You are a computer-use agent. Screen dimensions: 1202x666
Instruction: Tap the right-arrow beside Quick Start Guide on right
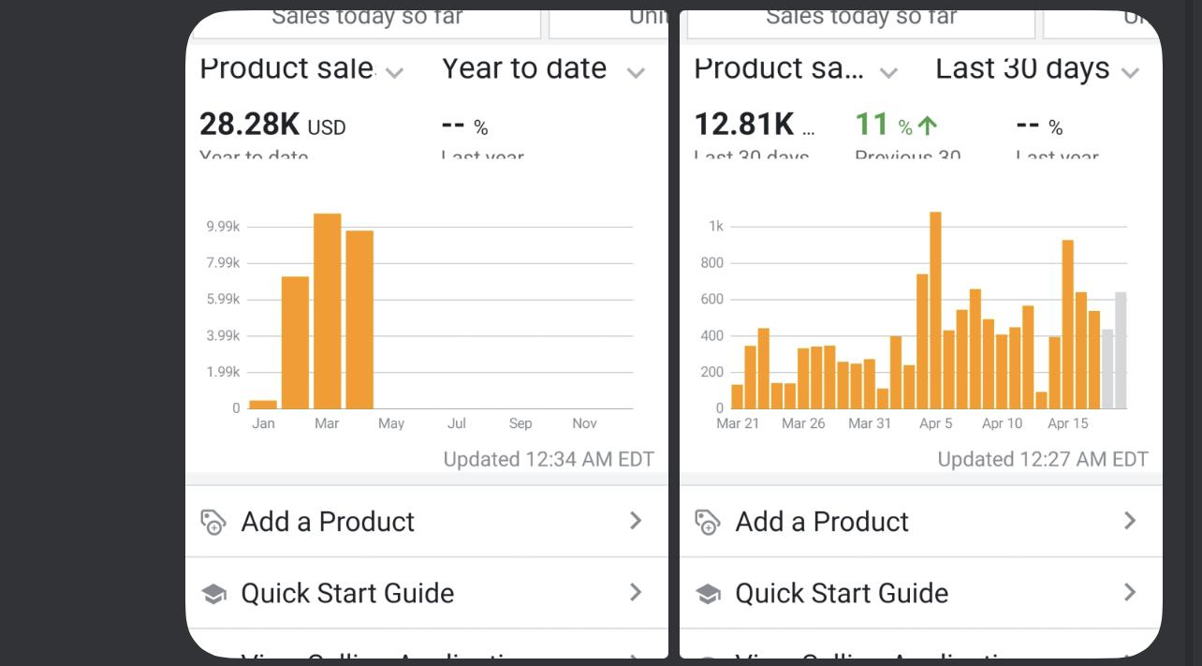(1131, 593)
